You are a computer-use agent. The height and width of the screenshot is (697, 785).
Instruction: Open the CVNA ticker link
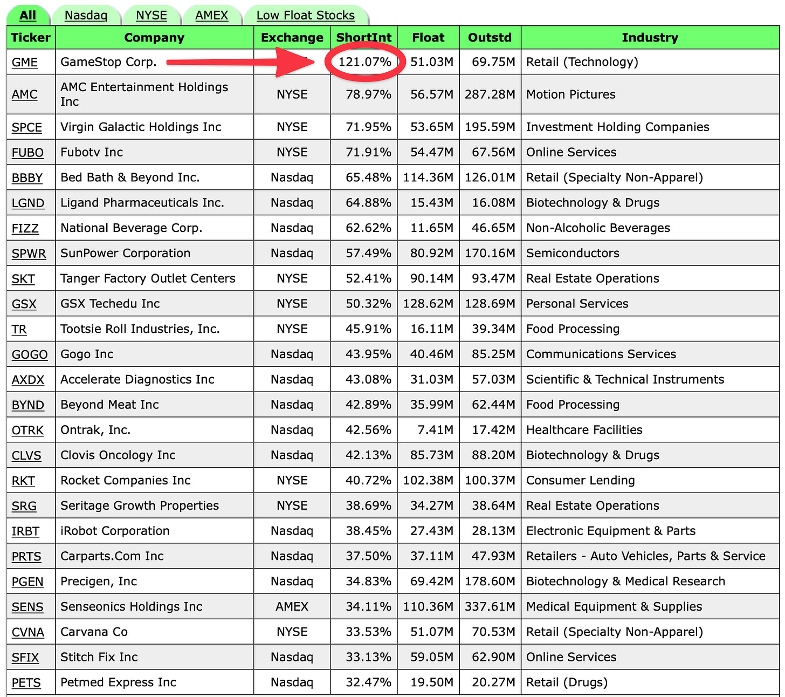[28, 633]
